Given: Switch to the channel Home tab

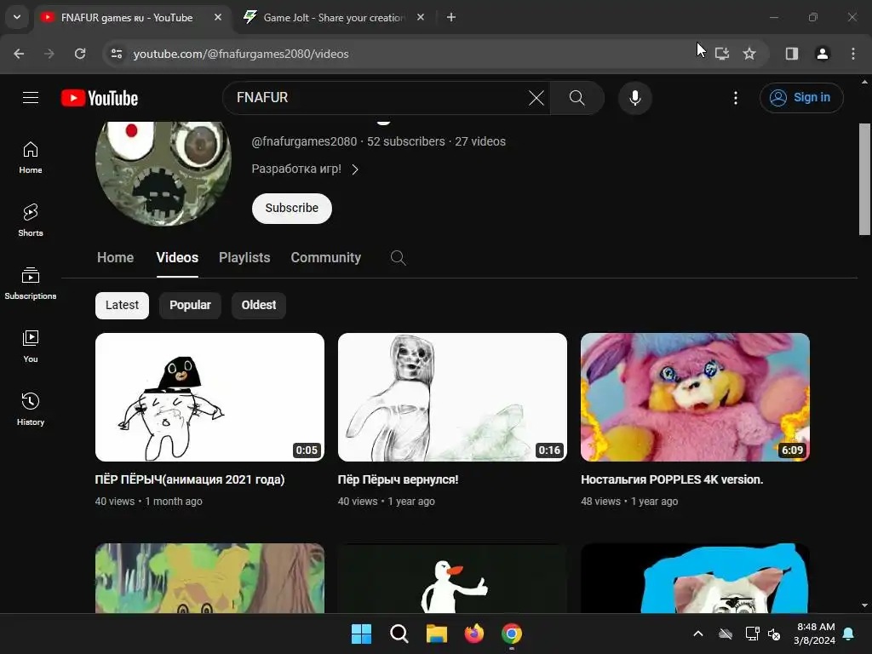Looking at the screenshot, I should point(115,257).
